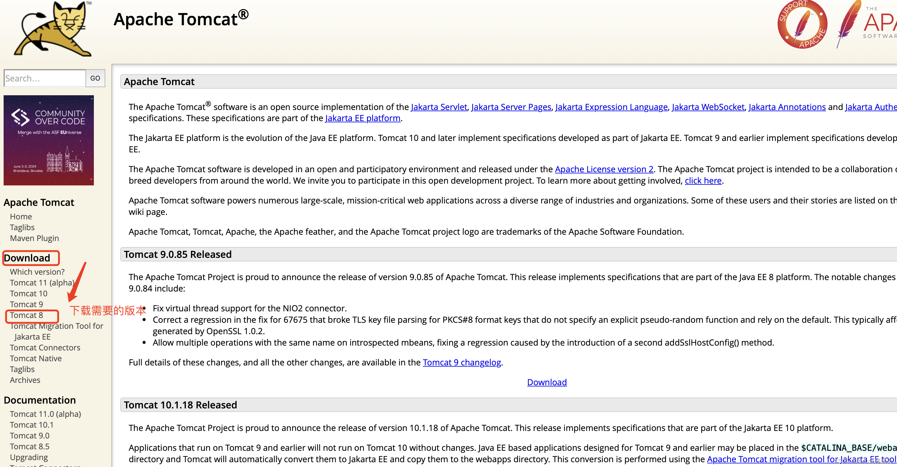Click the Download link under Tomcat 9.0.85
Screen dimensions: 897x467
[x=547, y=382]
